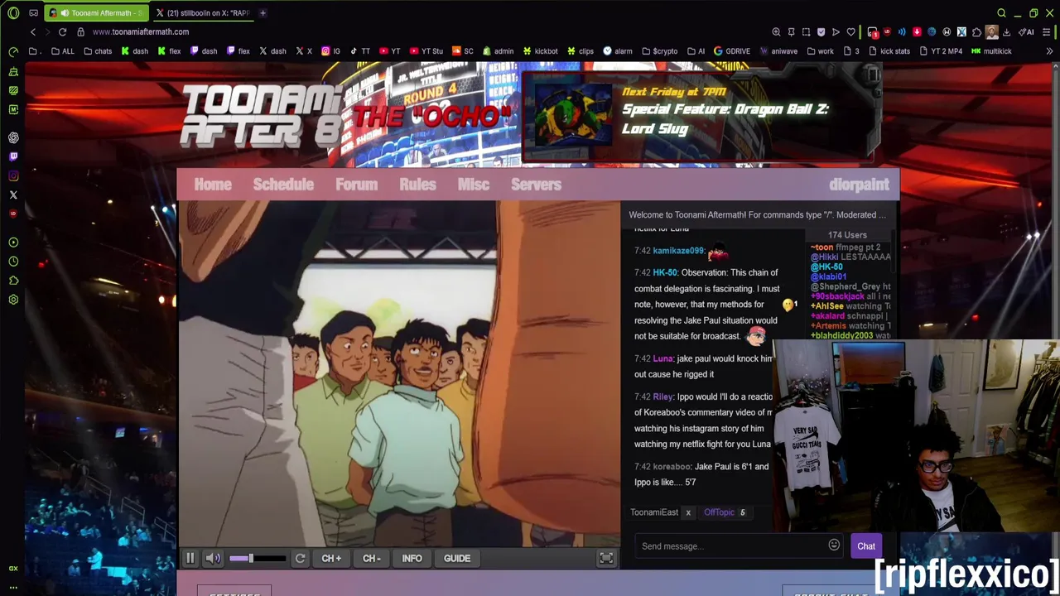Open a new browser tab

pyautogui.click(x=263, y=13)
